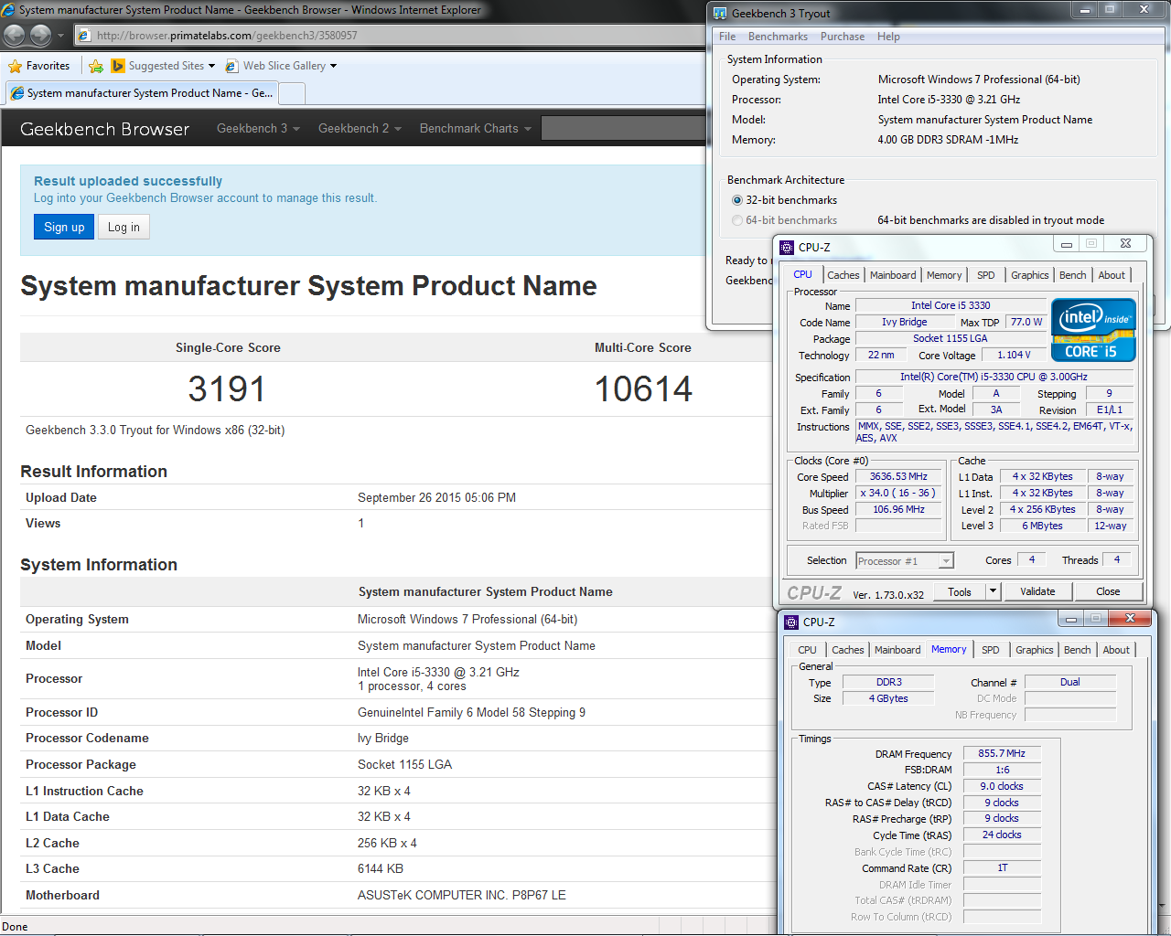Select the System manufacturer browser tab
Screen dimensions: 1171x936
tap(142, 93)
